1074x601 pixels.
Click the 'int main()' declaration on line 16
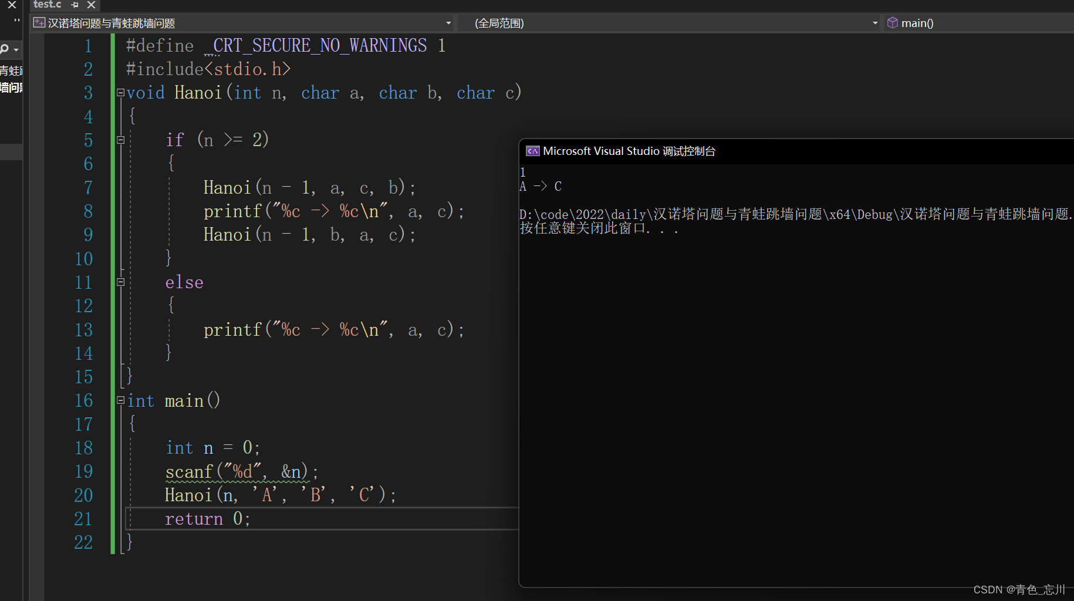click(x=174, y=401)
